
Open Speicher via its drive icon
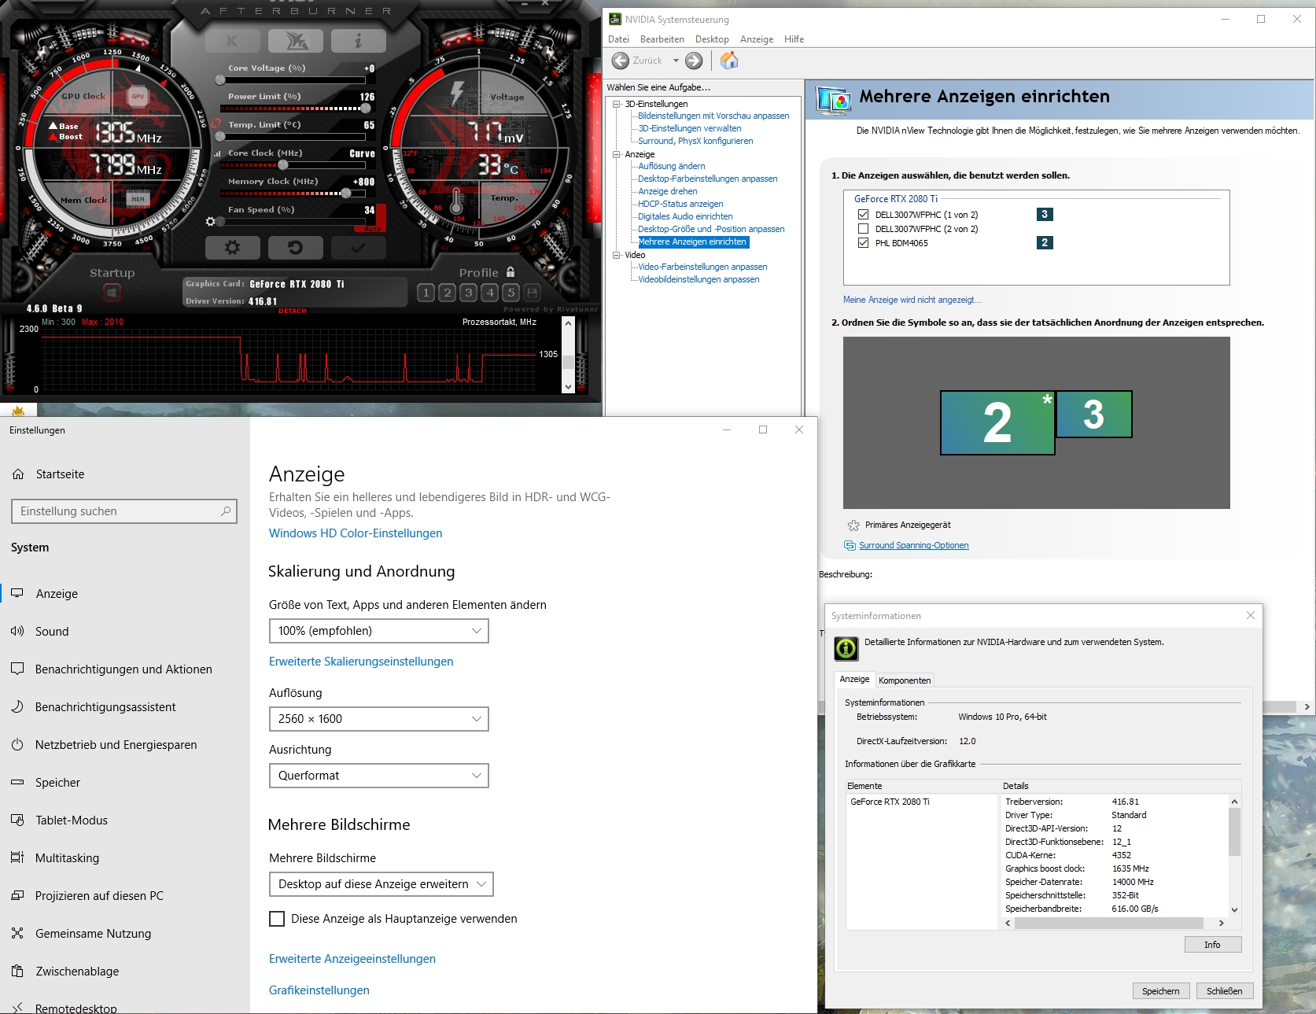point(17,782)
